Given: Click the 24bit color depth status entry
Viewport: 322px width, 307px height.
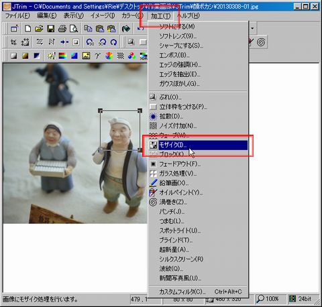Looking at the screenshot, I should 301,299.
